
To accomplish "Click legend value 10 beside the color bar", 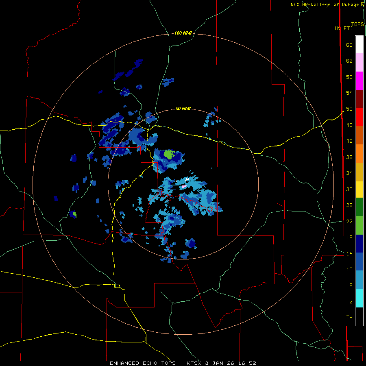I will [349, 269].
